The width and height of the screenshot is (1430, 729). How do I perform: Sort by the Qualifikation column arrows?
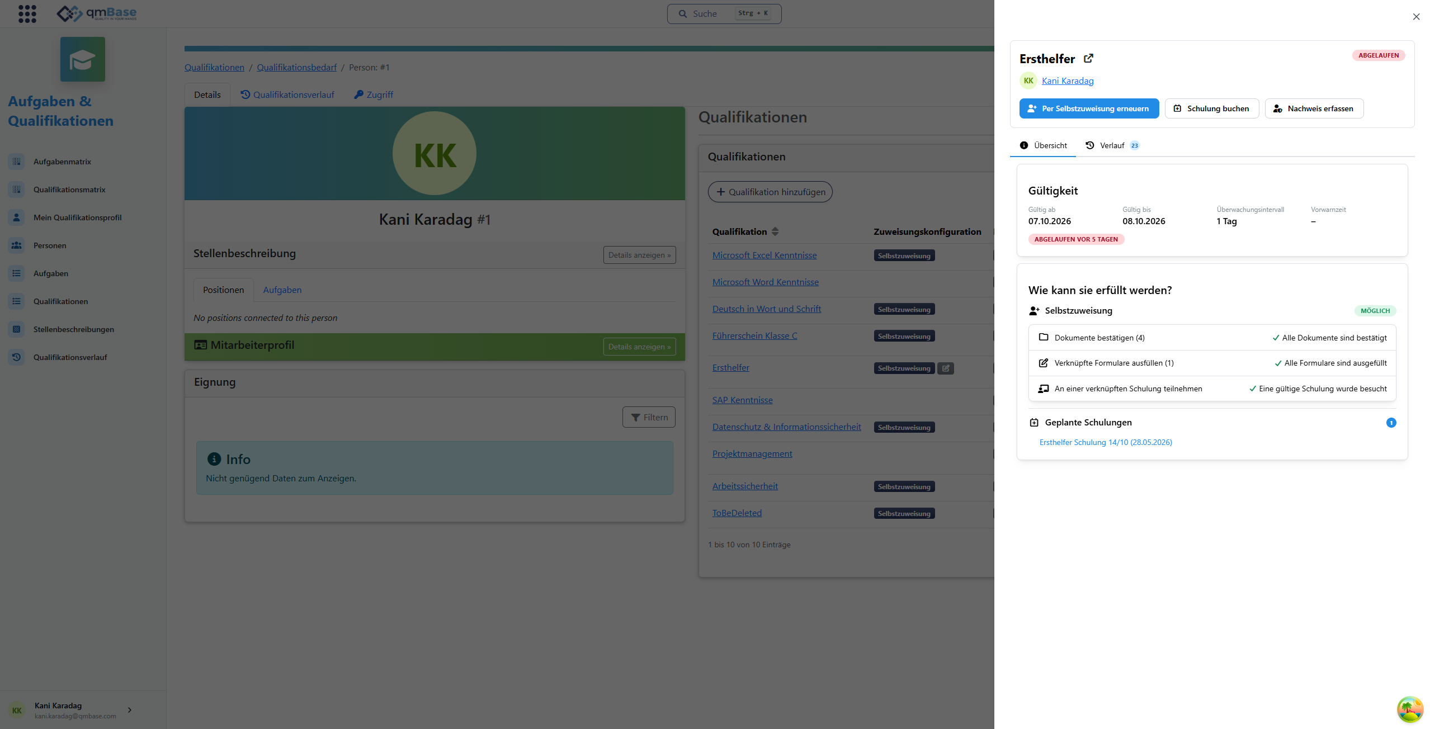[775, 231]
